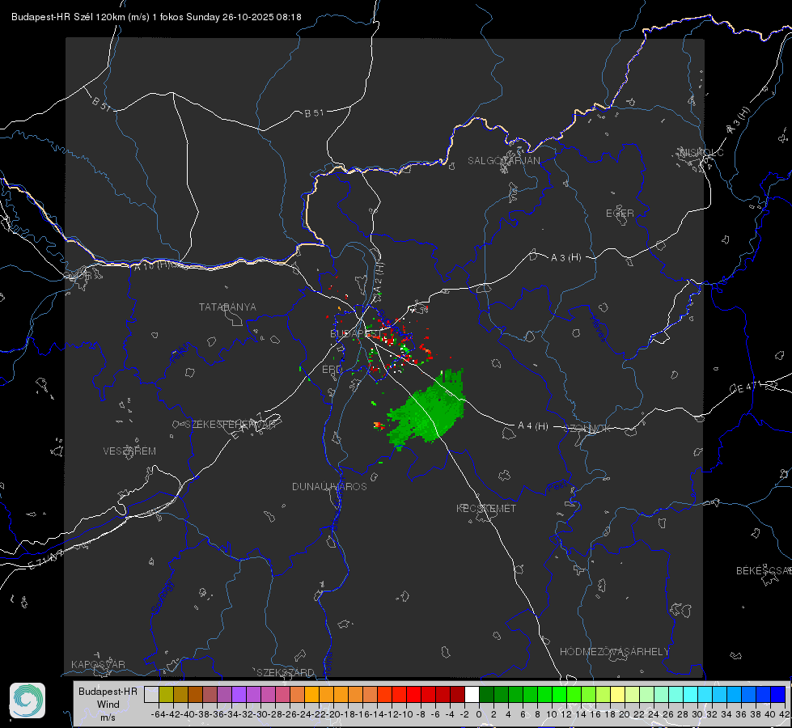Click the legend value label 20
The height and width of the screenshot is (728, 792).
point(625,714)
